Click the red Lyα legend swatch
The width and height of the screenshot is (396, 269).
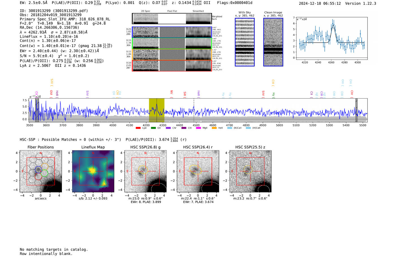click(138, 128)
